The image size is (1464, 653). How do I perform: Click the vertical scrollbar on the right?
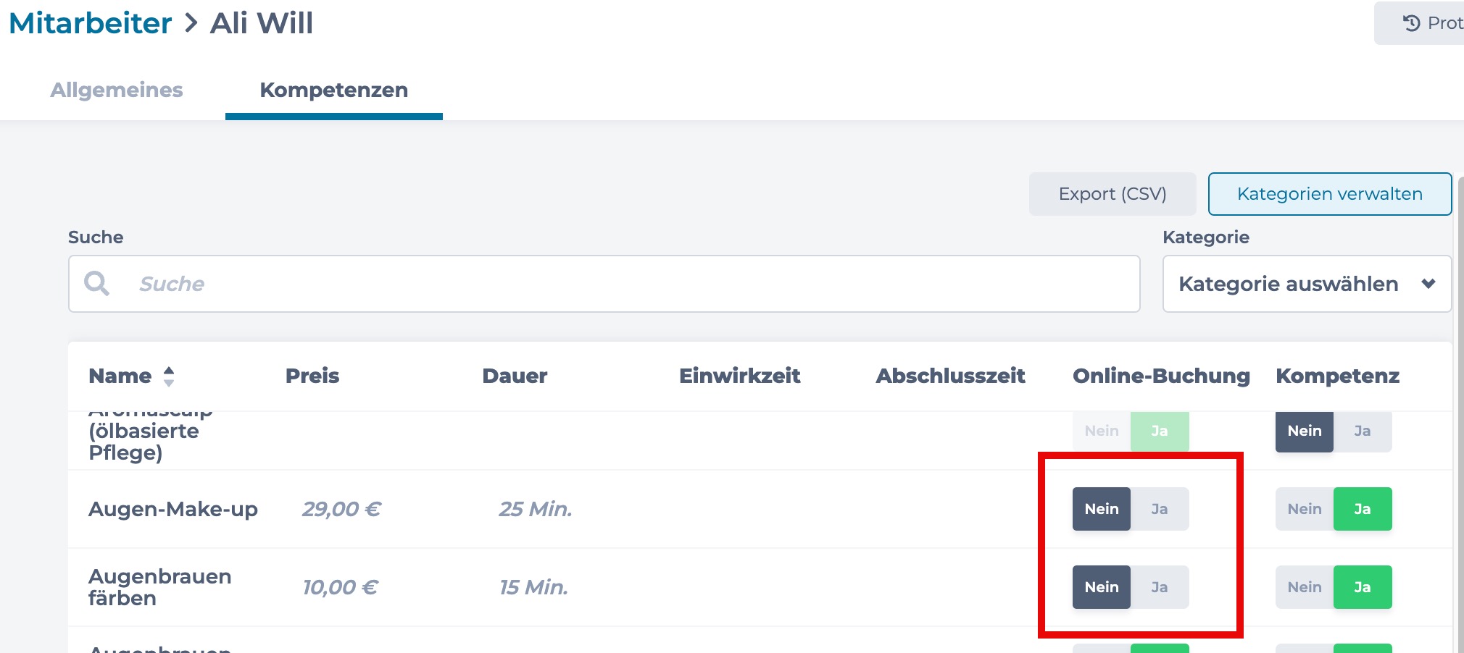(1460, 413)
